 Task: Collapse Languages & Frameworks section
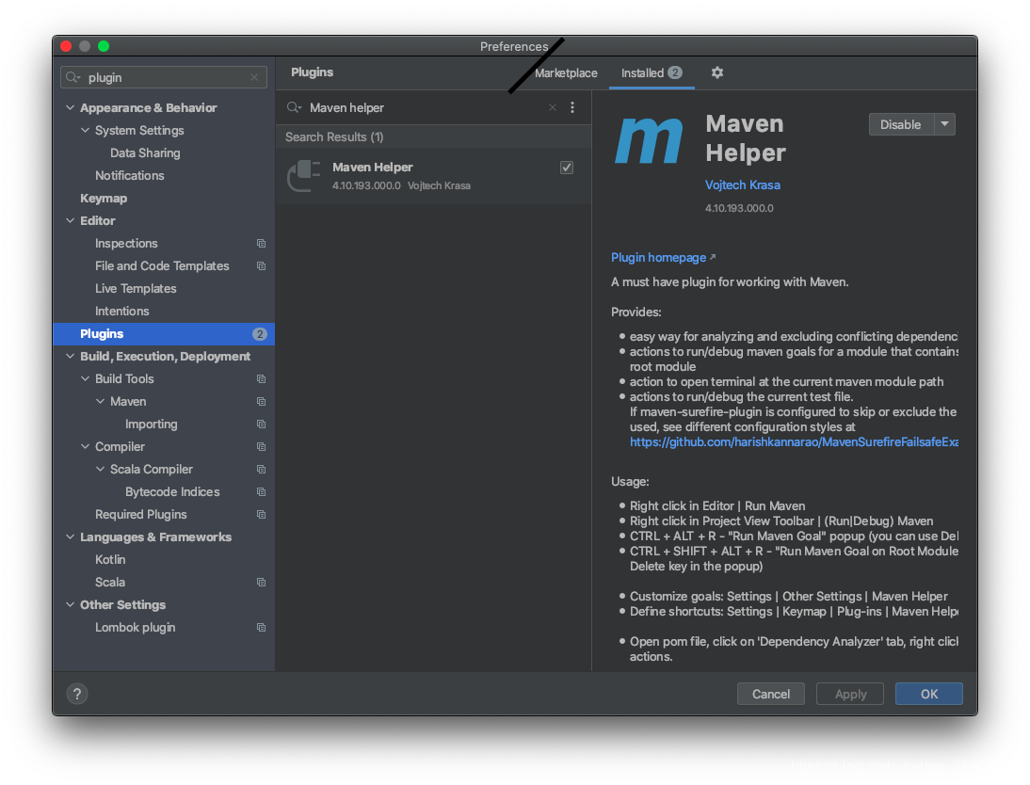point(71,537)
